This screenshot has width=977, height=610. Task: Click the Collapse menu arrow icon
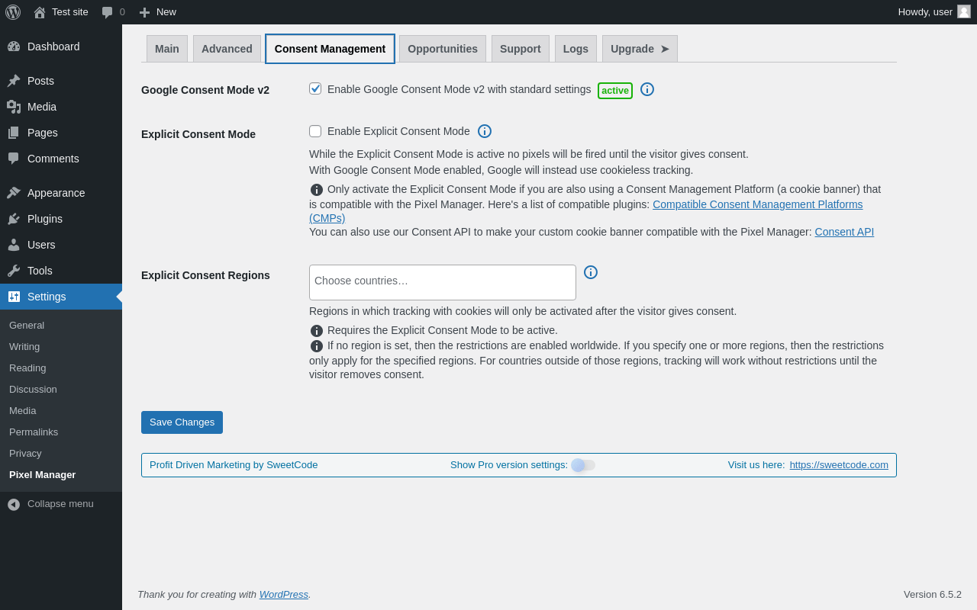(14, 504)
